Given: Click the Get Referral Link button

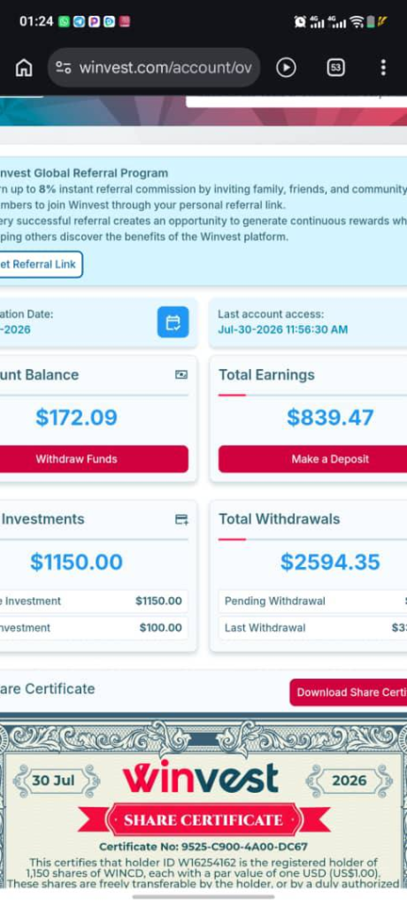Looking at the screenshot, I should 41,265.
